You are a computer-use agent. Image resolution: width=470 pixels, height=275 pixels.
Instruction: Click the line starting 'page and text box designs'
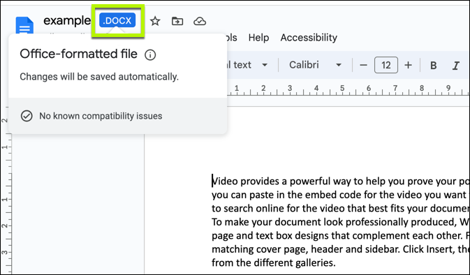[x=341, y=235]
